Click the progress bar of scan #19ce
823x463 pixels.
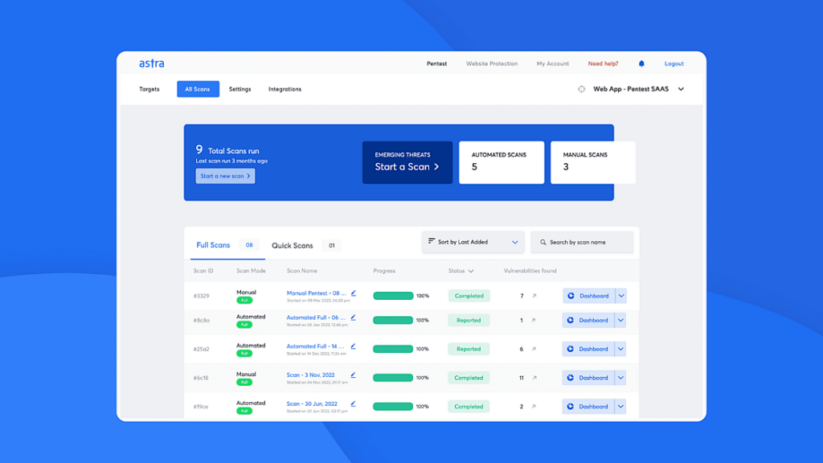(x=393, y=406)
